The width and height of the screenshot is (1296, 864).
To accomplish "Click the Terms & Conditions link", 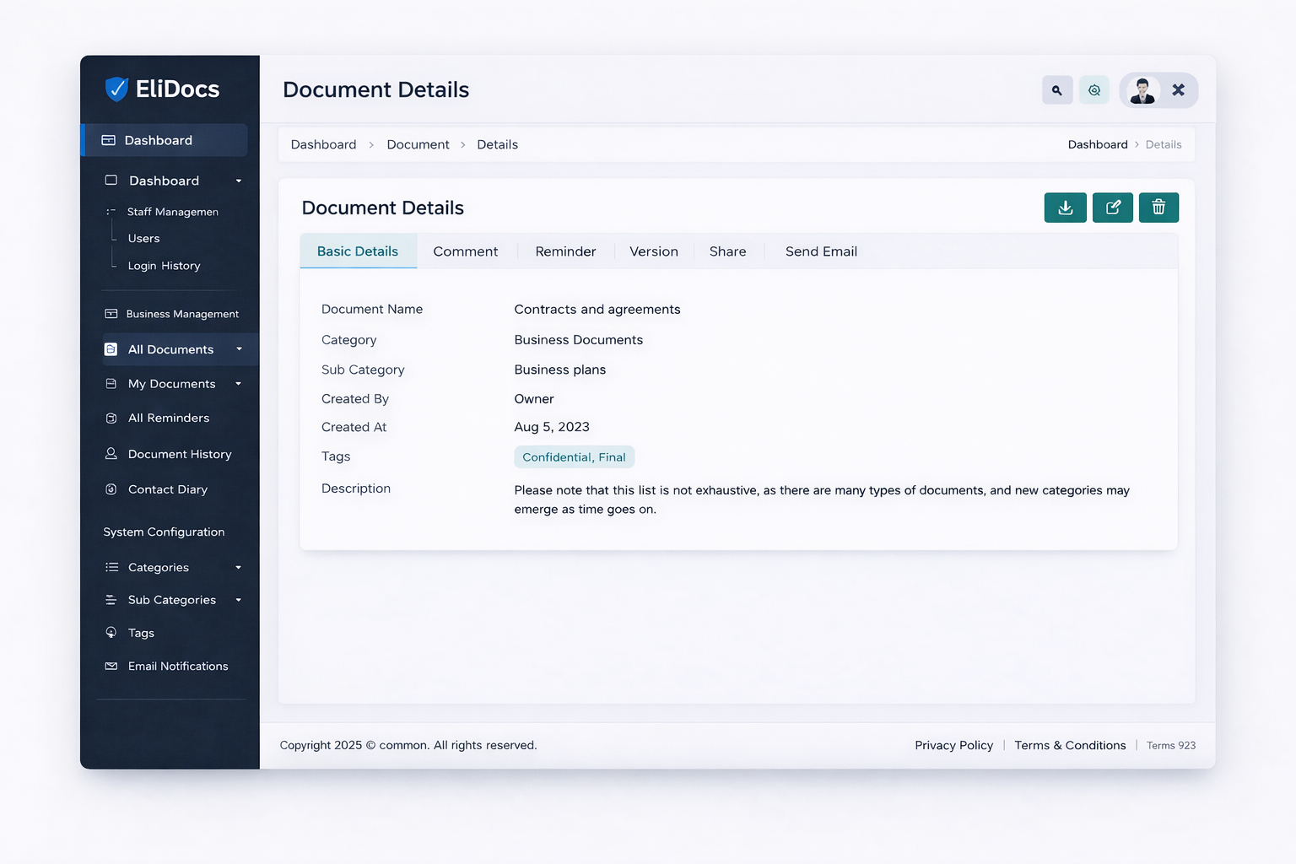I will (x=1070, y=745).
